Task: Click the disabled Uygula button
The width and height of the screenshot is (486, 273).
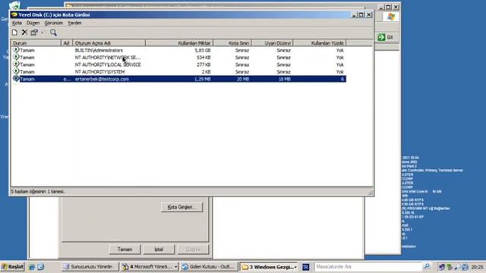Action: [193, 249]
